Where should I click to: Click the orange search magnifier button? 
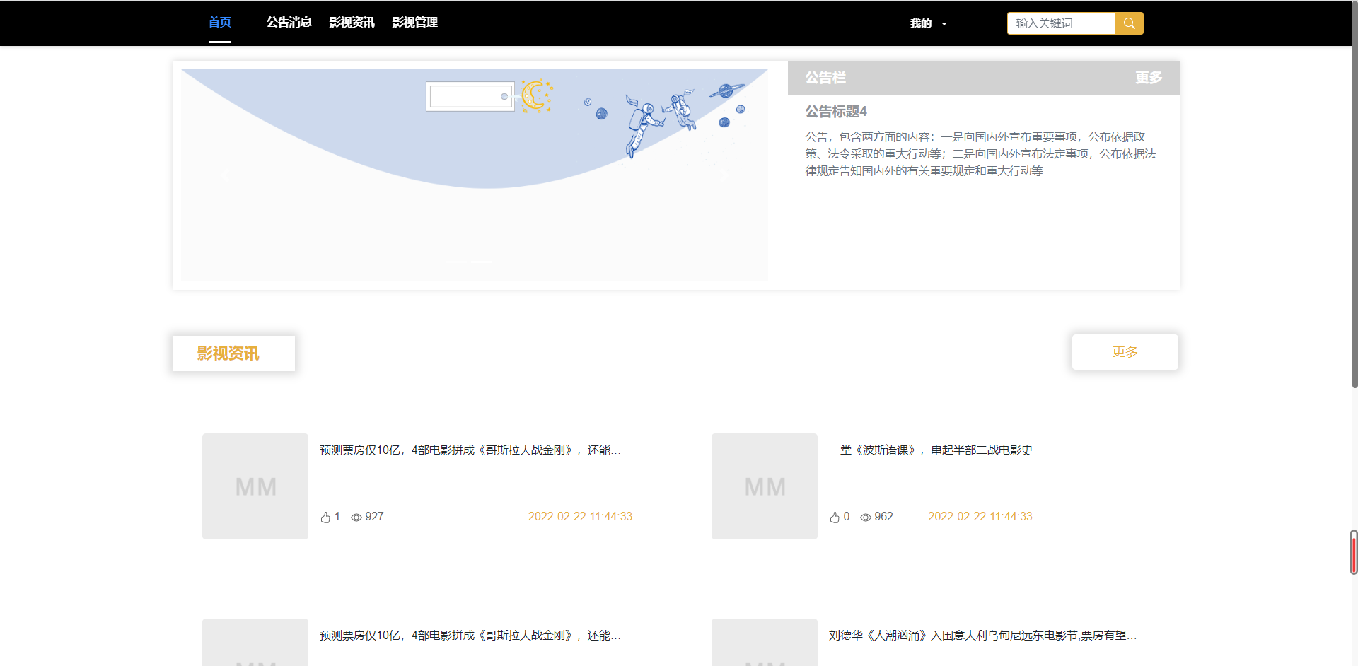[1129, 23]
